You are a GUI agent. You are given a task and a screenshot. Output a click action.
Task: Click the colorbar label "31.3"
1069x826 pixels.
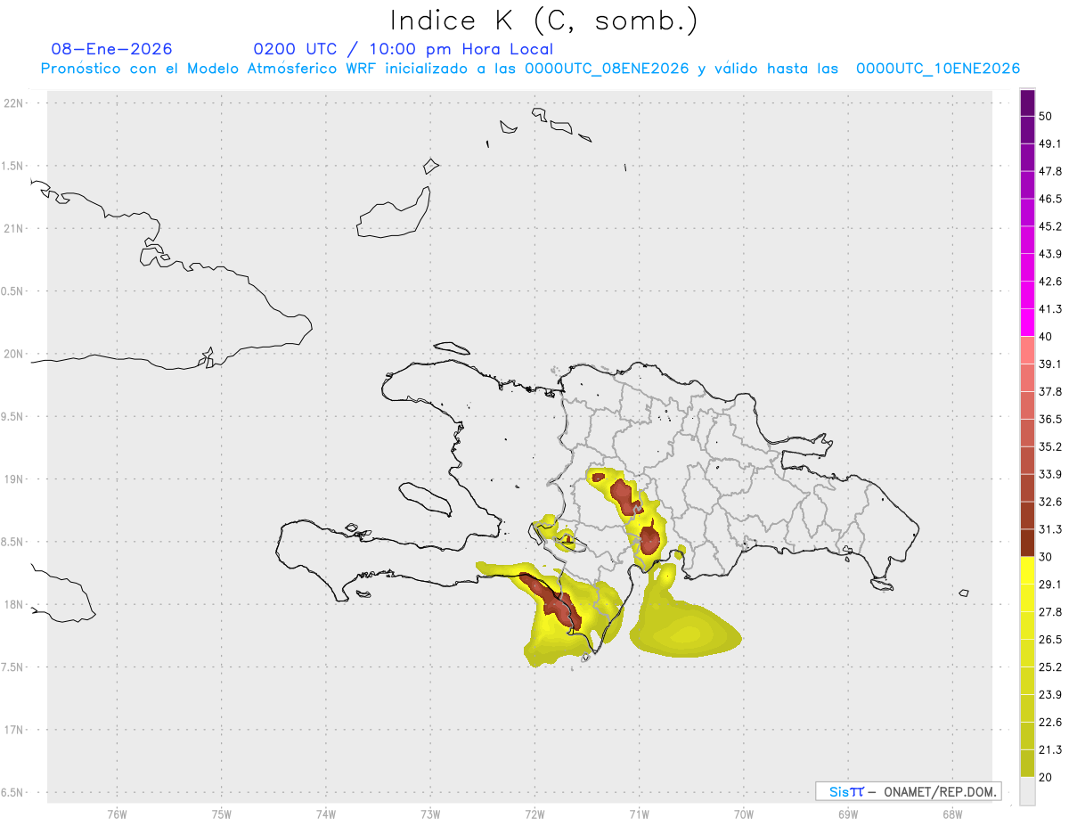1050,529
